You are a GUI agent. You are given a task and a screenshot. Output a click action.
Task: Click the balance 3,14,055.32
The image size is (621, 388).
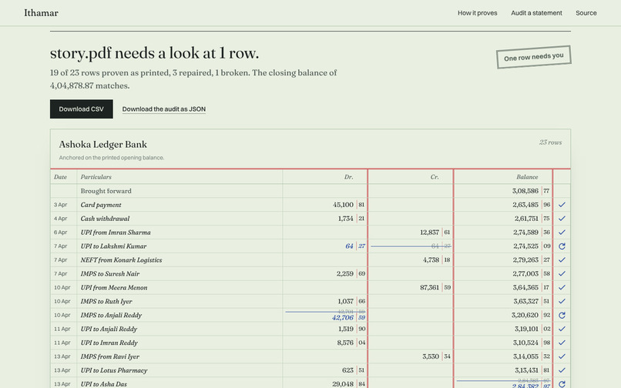pos(532,356)
